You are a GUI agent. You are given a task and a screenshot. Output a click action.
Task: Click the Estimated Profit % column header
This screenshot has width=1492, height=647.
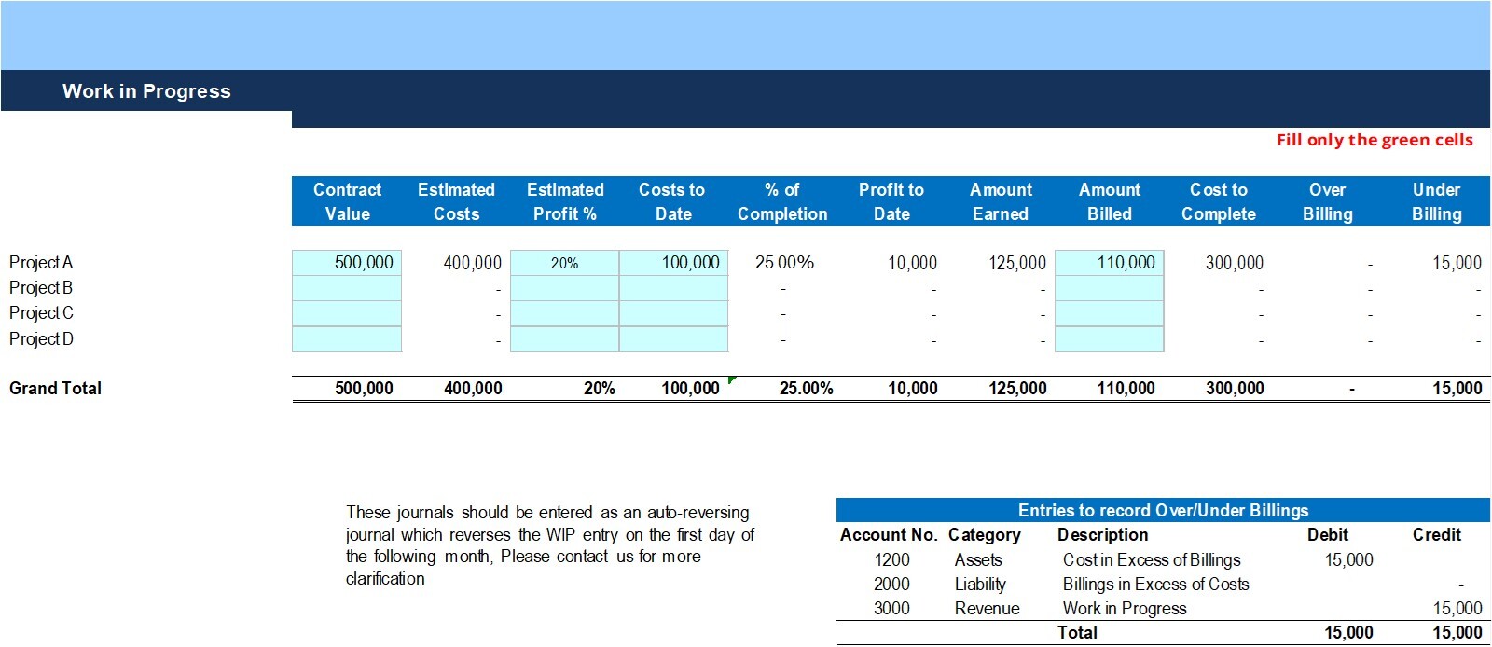(565, 201)
